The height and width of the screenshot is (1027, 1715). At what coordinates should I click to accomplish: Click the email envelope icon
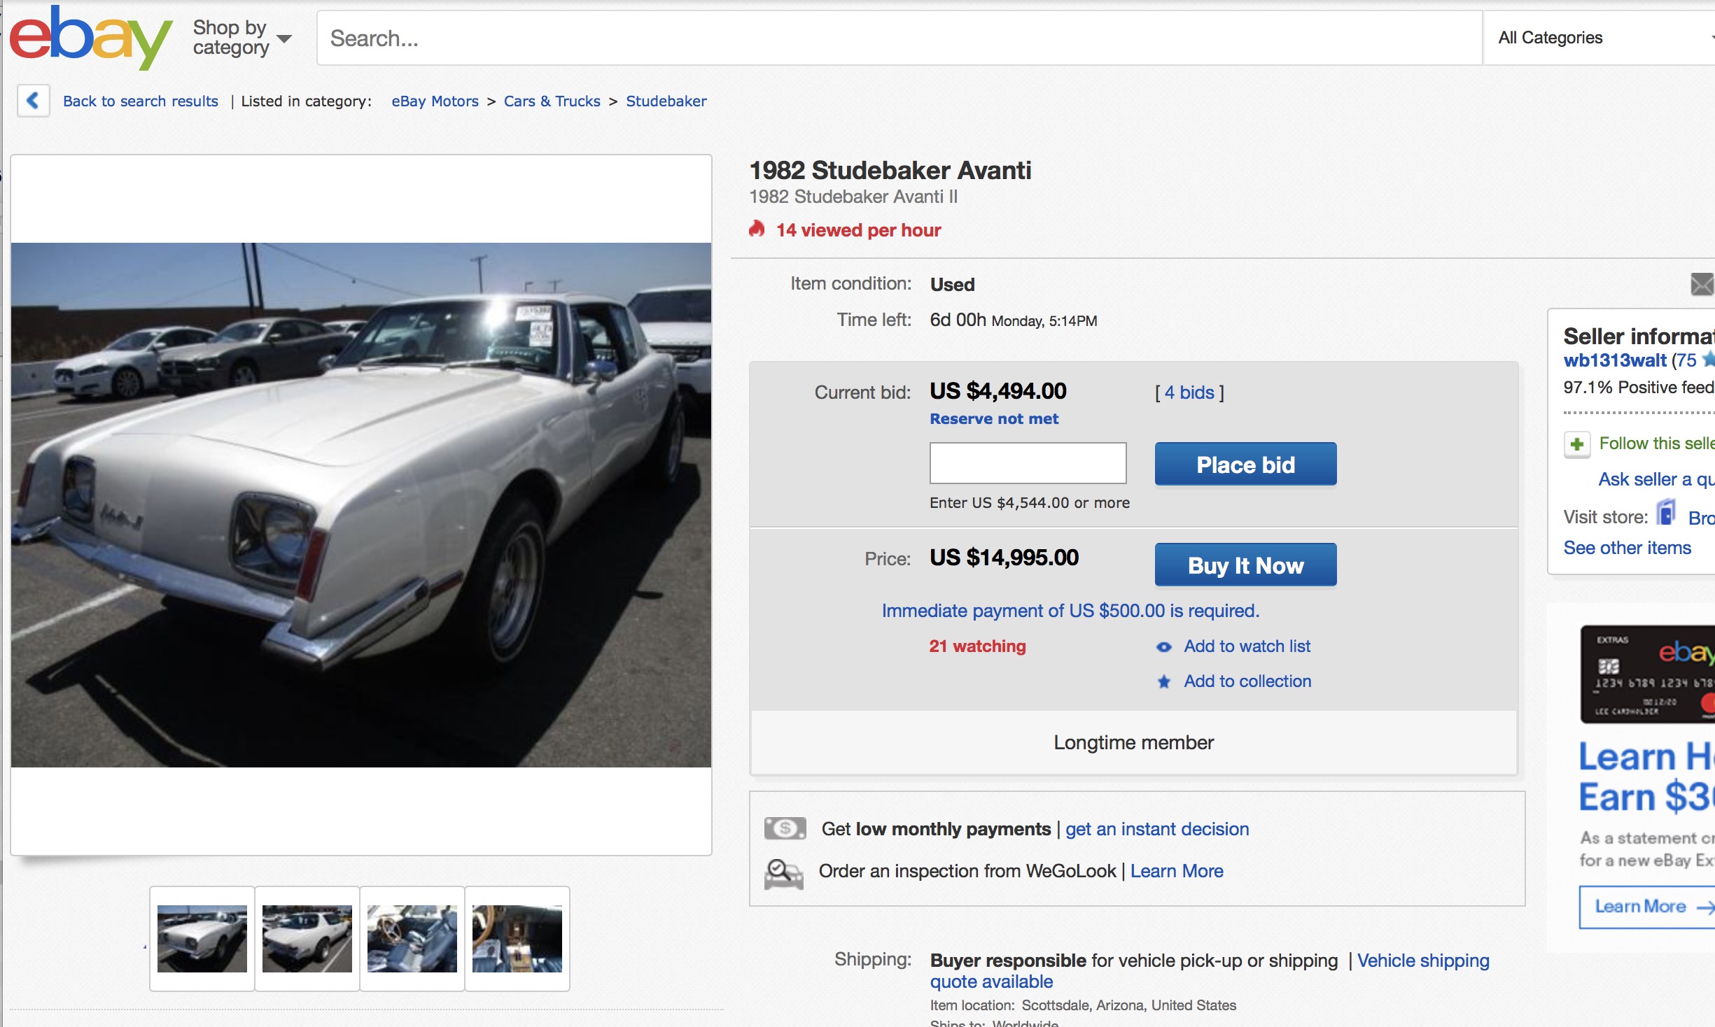click(x=1701, y=284)
